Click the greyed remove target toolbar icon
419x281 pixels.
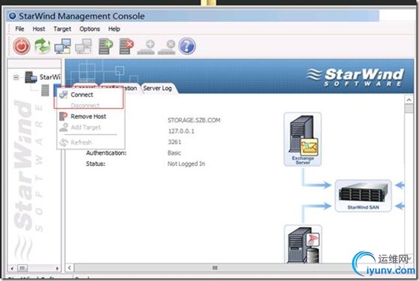coord(167,47)
